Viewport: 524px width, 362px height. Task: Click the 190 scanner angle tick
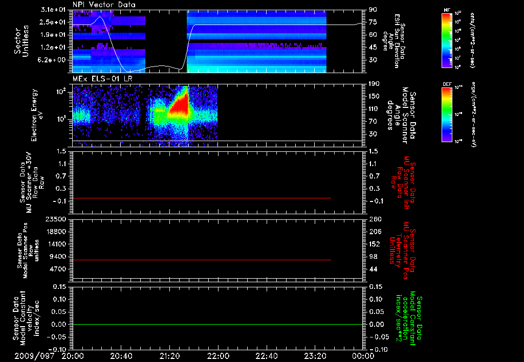(x=374, y=84)
